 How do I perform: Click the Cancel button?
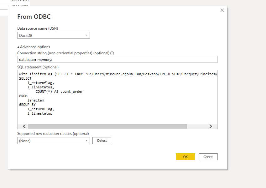208,157
